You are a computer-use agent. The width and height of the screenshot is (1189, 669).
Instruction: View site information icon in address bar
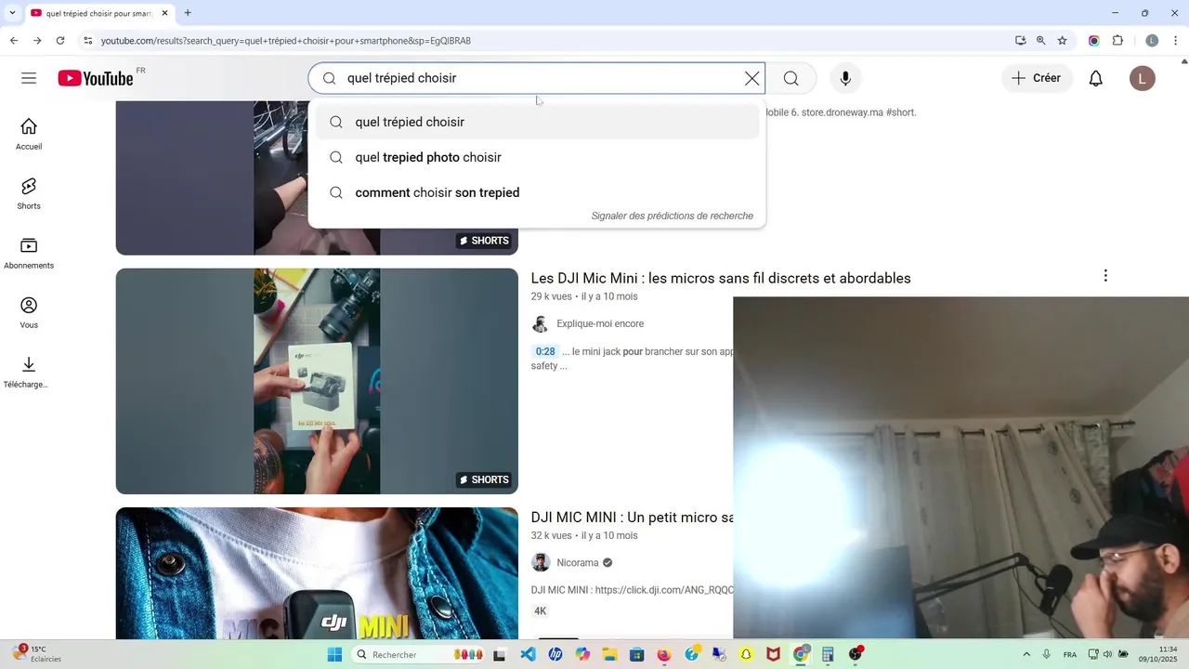tap(88, 41)
